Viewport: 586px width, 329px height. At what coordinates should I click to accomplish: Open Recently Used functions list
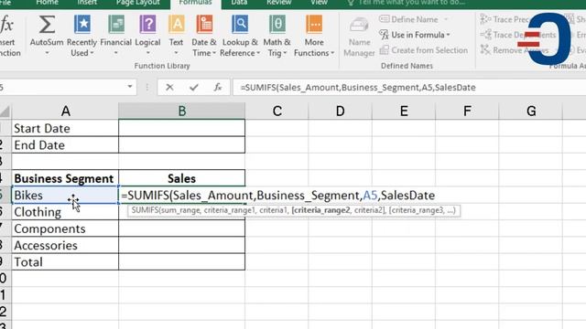click(81, 26)
